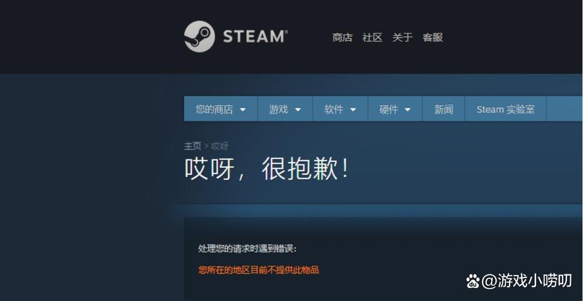Click the 主页 breadcrumb link
The height and width of the screenshot is (301, 583).
point(193,146)
